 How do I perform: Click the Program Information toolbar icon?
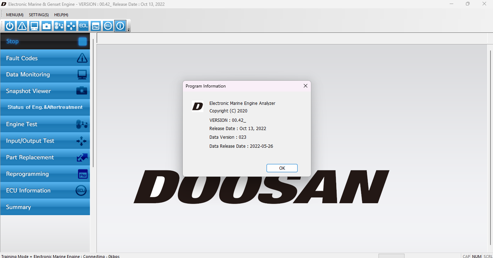click(120, 26)
